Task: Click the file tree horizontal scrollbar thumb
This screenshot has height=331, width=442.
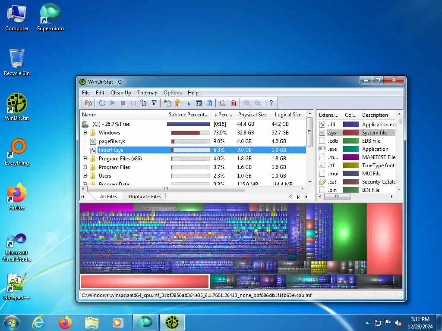Action: click(166, 189)
